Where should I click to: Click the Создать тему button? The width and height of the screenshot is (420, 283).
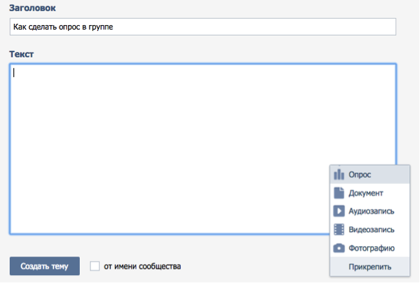45,266
